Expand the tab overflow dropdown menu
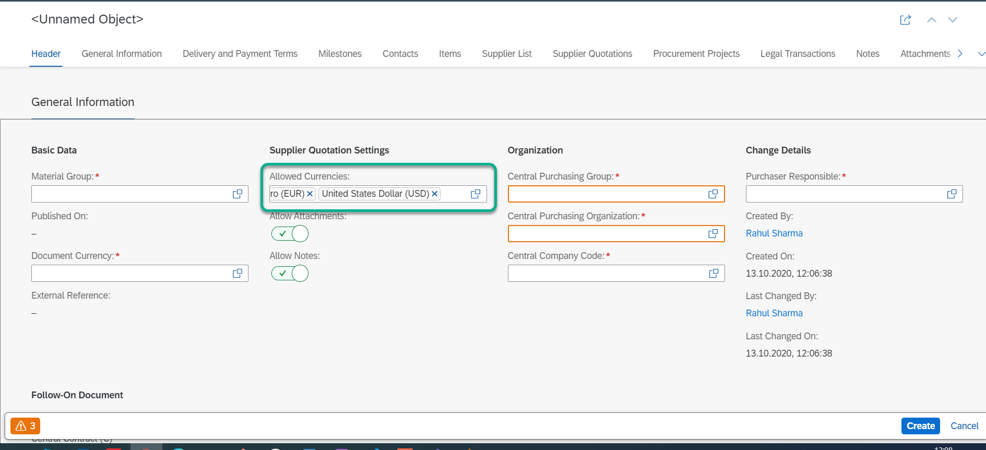The width and height of the screenshot is (986, 450). click(981, 54)
